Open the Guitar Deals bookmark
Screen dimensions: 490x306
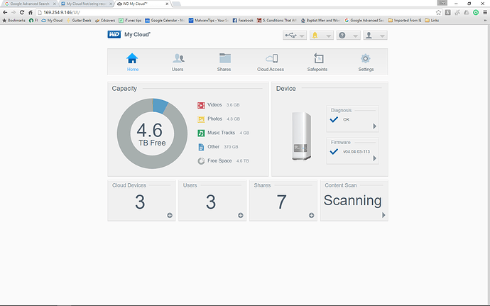pos(79,21)
